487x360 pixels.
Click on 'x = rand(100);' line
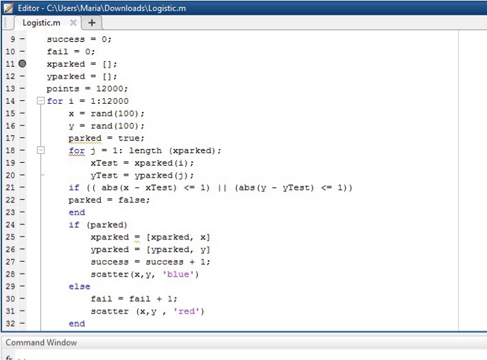coord(106,114)
